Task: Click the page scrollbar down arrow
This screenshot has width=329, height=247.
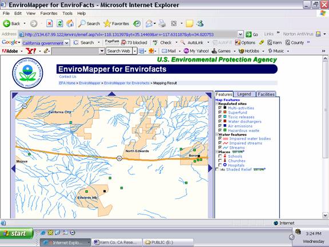Action: click(325, 216)
